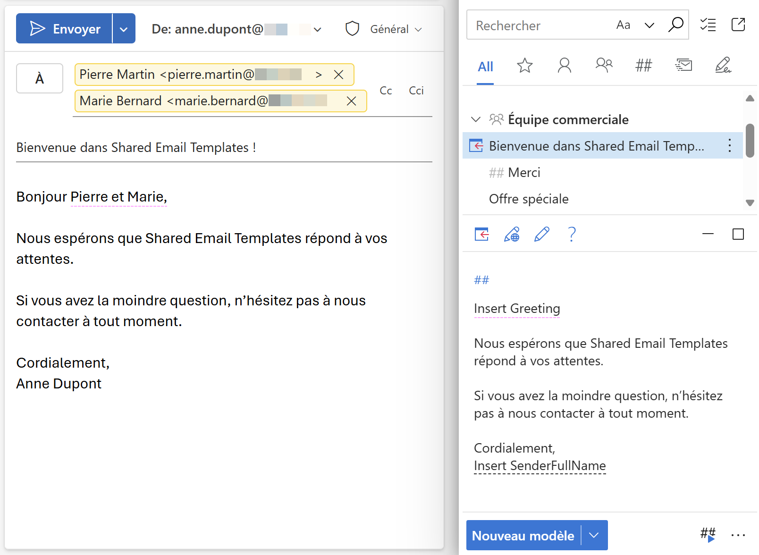This screenshot has height=555, width=759.
Task: Select Bienvenue dans Shared Email Templates template
Action: tap(602, 146)
